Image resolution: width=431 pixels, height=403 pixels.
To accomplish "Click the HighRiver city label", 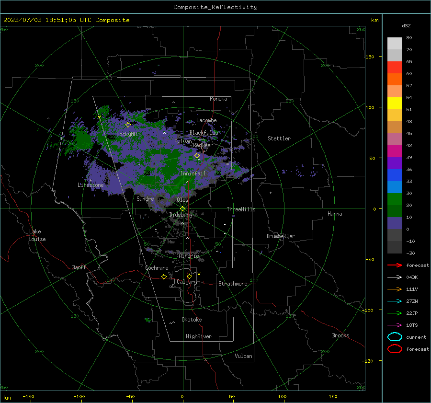I will pyautogui.click(x=199, y=336).
